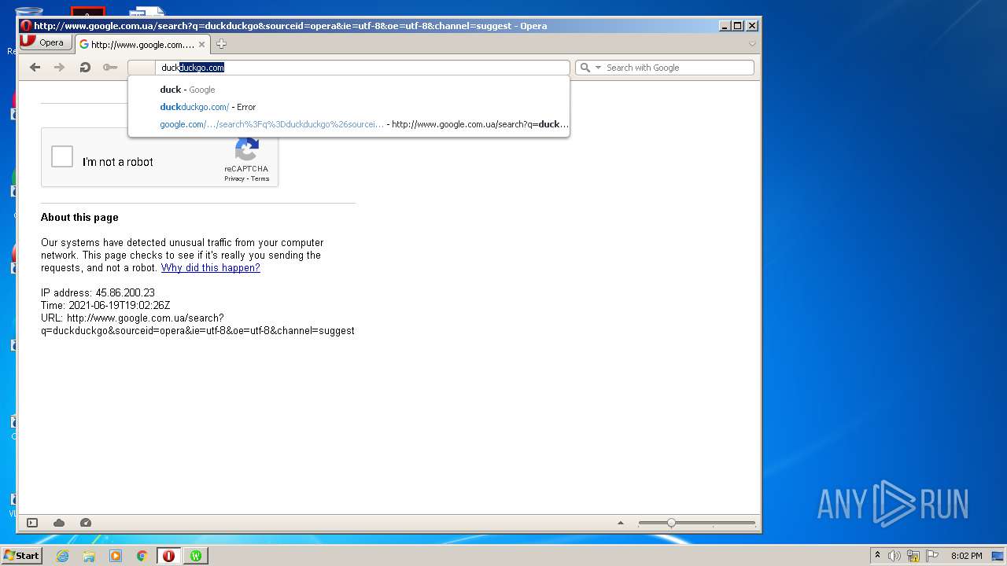Viewport: 1007px width, 566px height.
Task: Open the Opera main menu button
Action: tap(45, 42)
